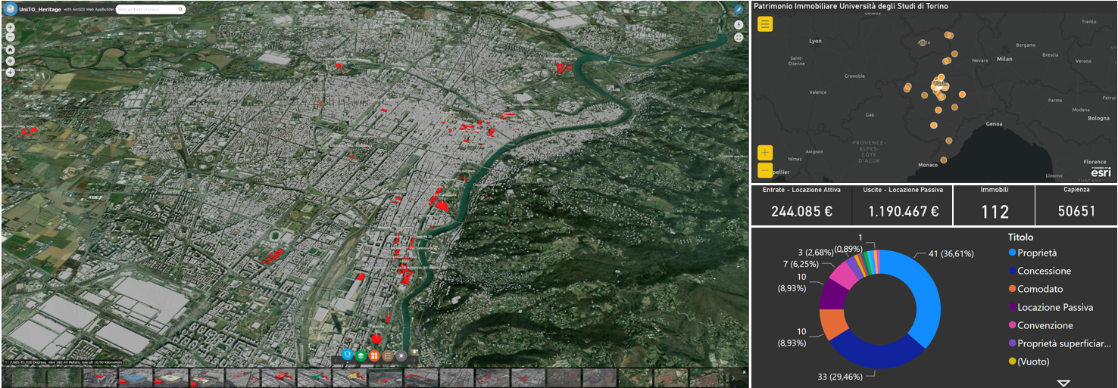Click yellow minus zoom button on dark map
Image resolution: width=1118 pixels, height=388 pixels.
tap(765, 170)
